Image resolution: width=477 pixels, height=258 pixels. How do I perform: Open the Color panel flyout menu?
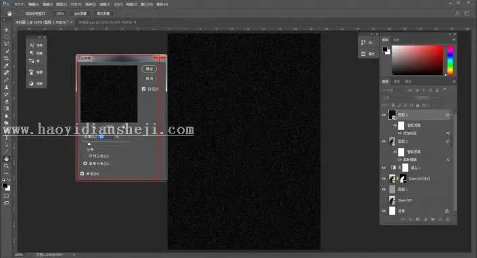453,39
